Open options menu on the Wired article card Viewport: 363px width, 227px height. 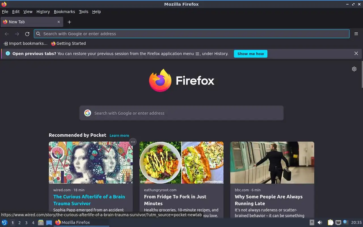[x=133, y=142]
